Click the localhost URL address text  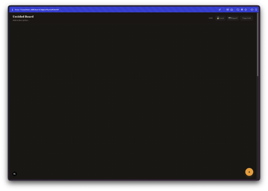click(37, 10)
